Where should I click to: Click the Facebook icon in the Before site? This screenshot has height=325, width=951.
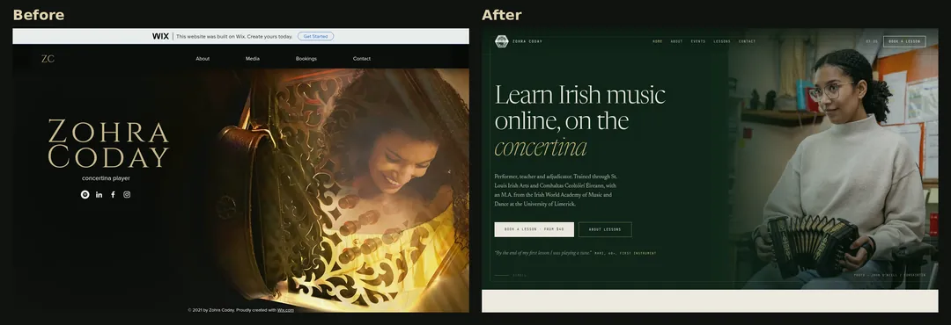[113, 194]
